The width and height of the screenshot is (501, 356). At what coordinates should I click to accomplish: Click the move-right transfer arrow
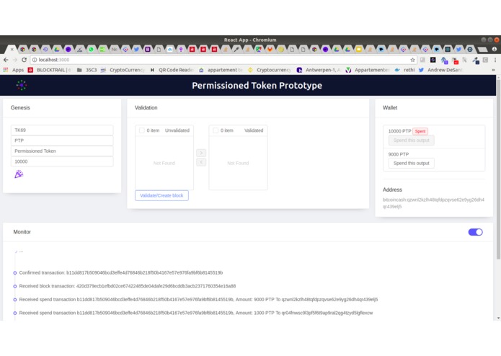coord(201,153)
